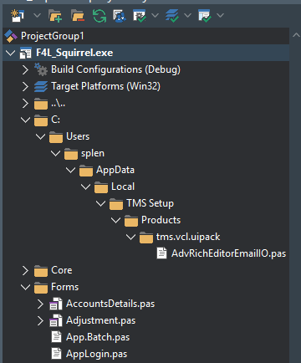The image size is (301, 363).
Task: Collapse the Forms folder
Action: point(25,287)
